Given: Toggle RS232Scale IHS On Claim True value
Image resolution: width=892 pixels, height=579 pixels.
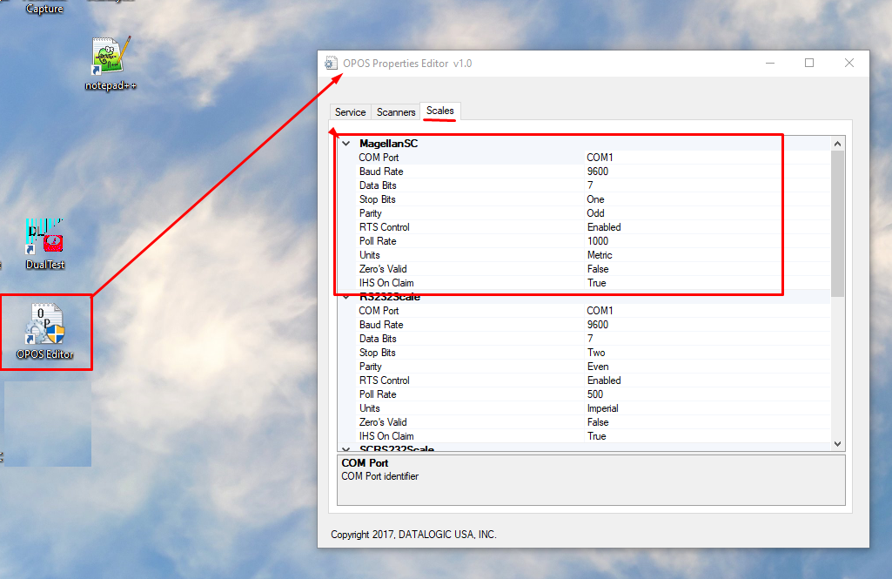Looking at the screenshot, I should tap(596, 436).
